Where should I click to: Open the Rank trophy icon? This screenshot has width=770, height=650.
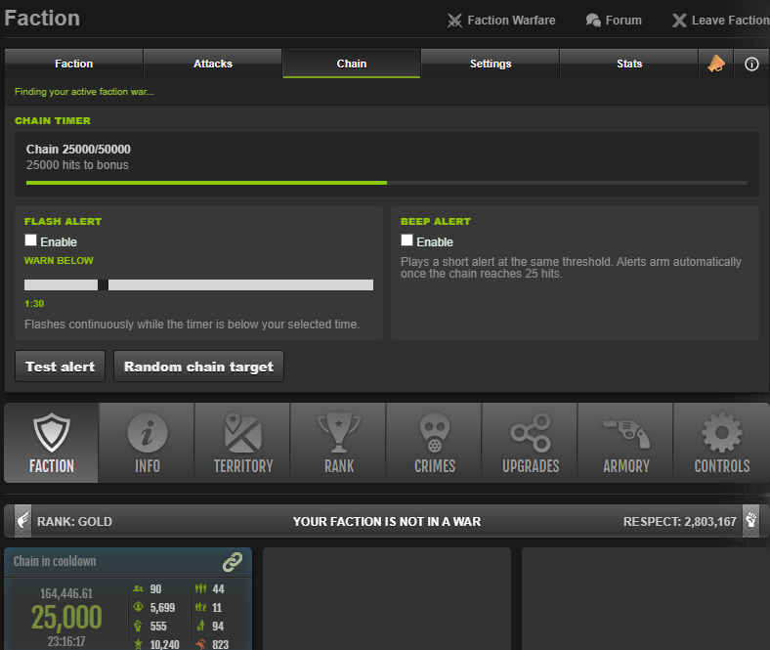[339, 432]
